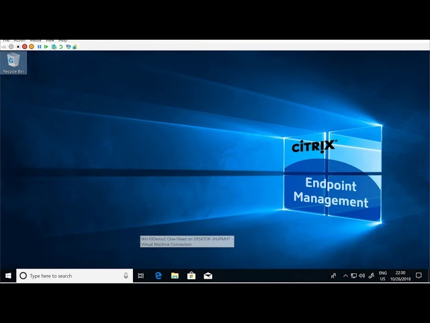430x323 pixels.
Task: Click the Show Desktop sliver at the taskbar end
Action: tap(429, 275)
